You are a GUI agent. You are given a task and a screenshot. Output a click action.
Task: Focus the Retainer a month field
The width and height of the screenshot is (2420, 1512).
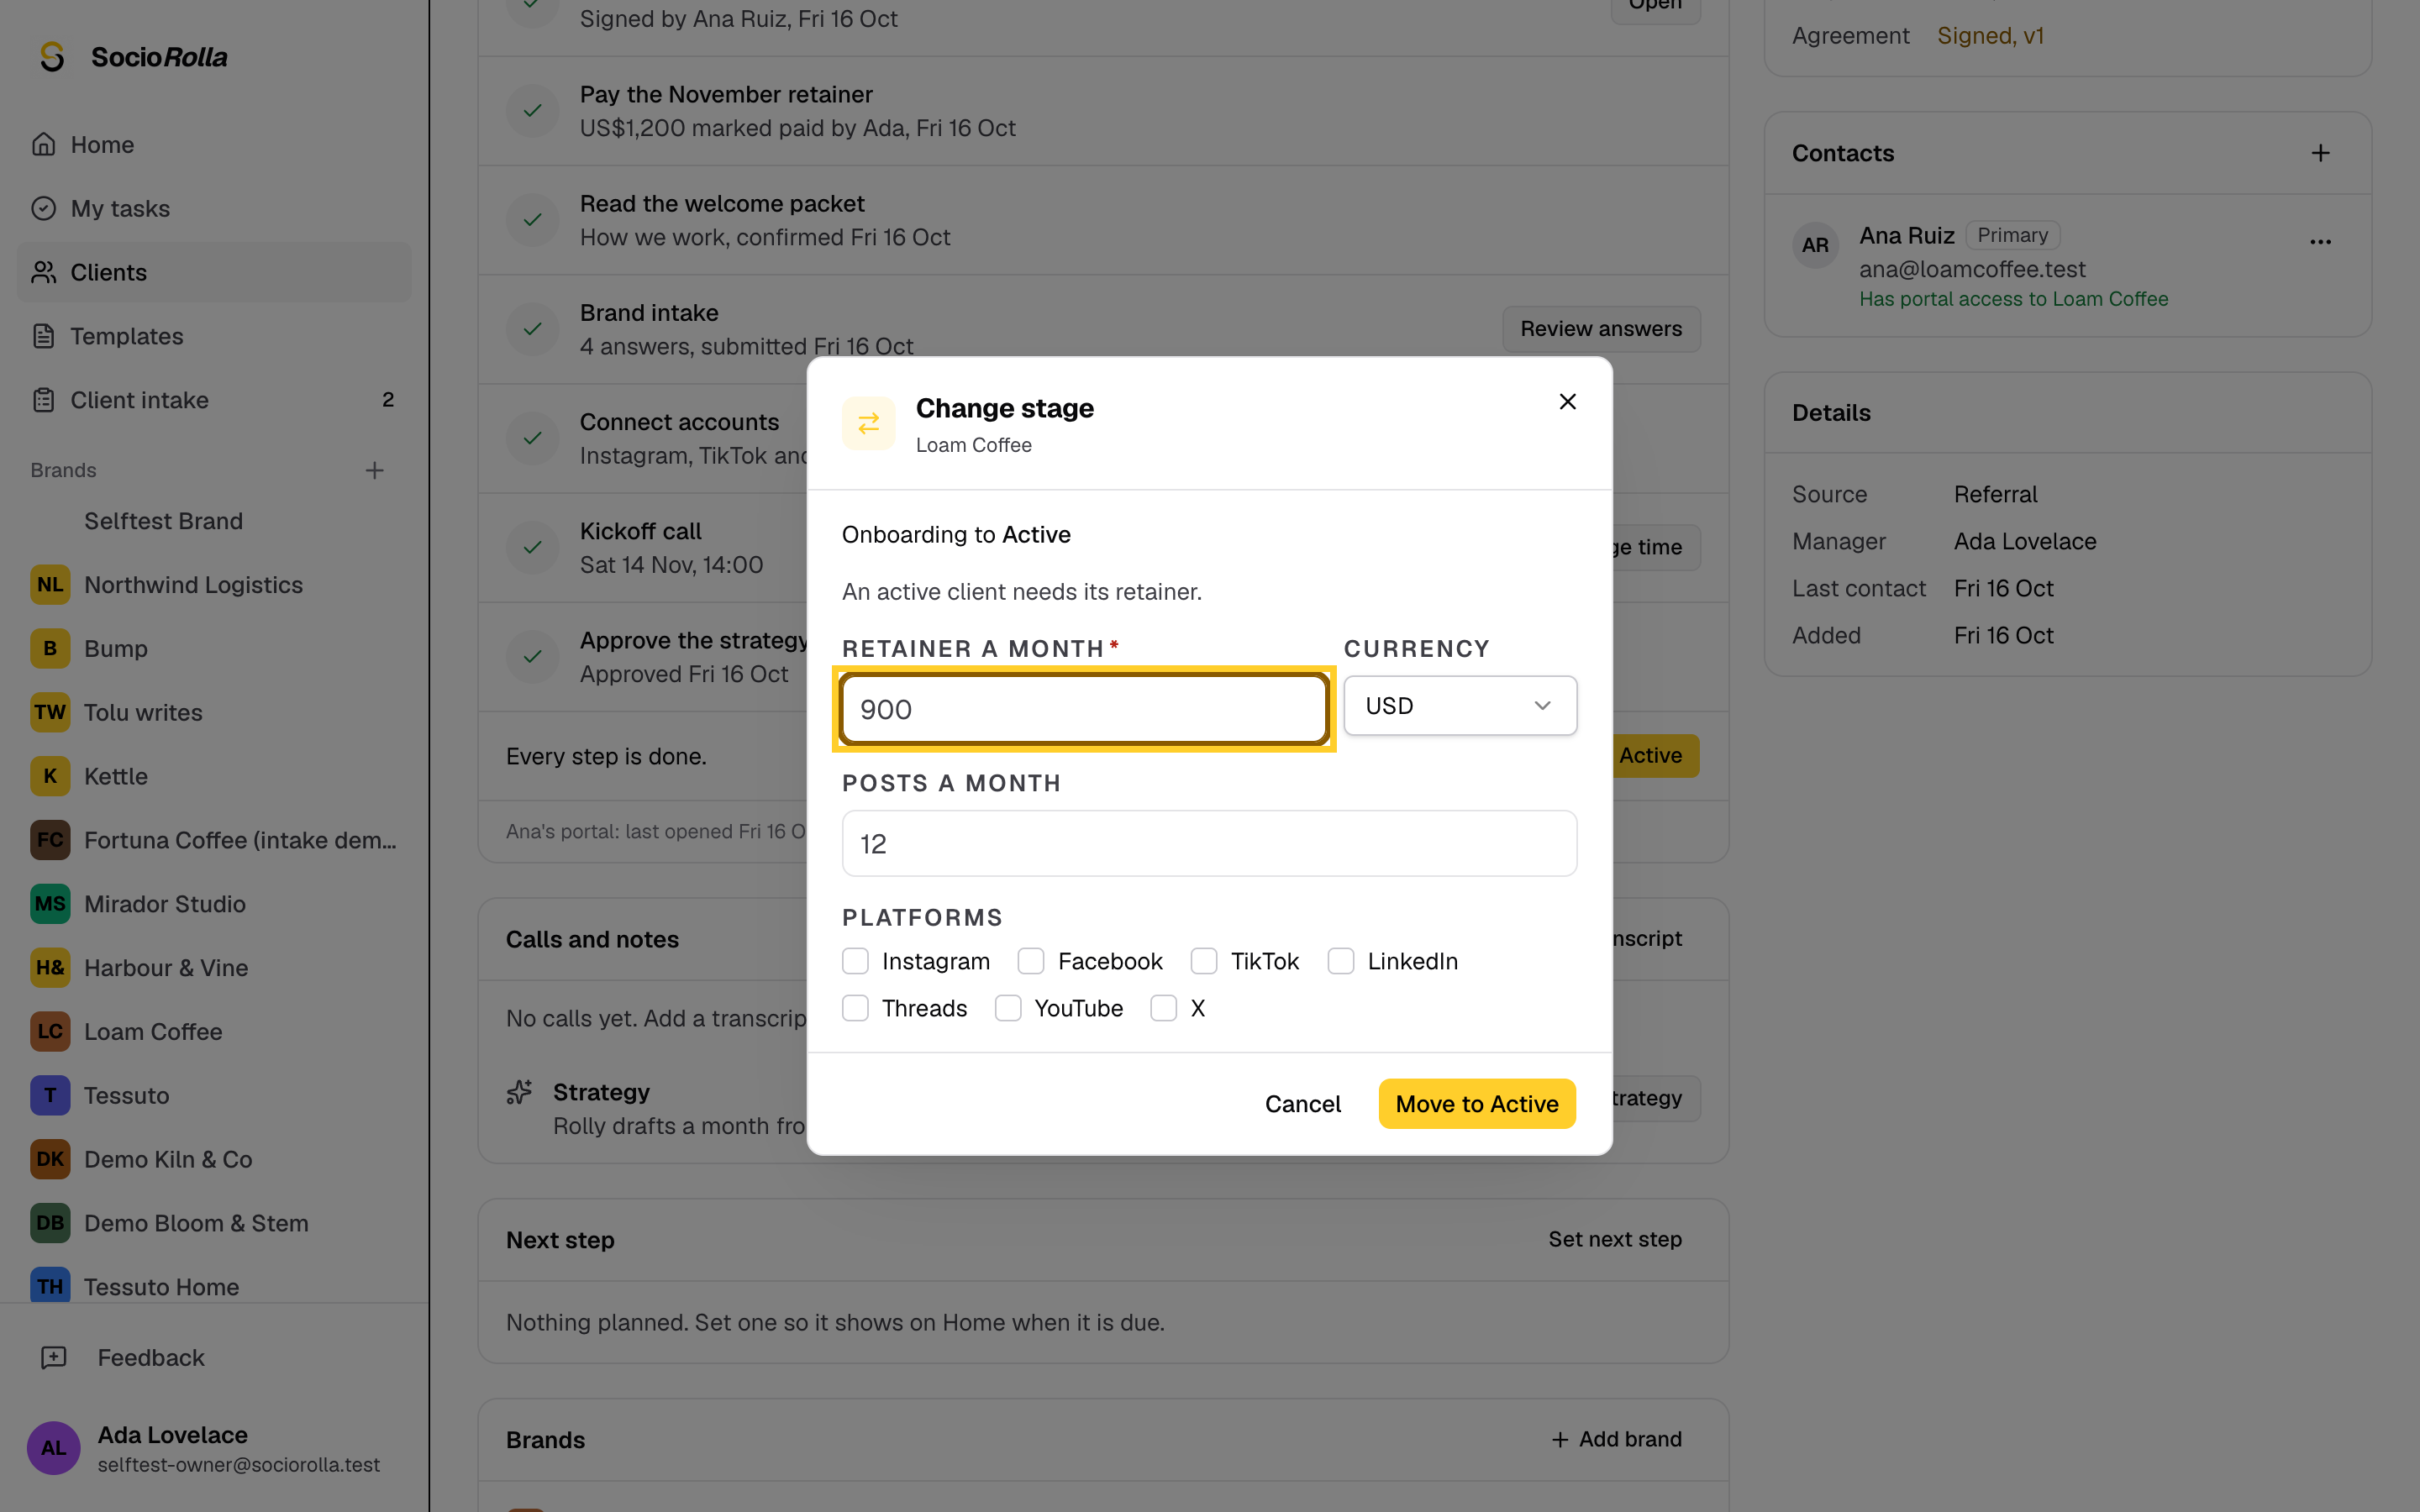1084,709
